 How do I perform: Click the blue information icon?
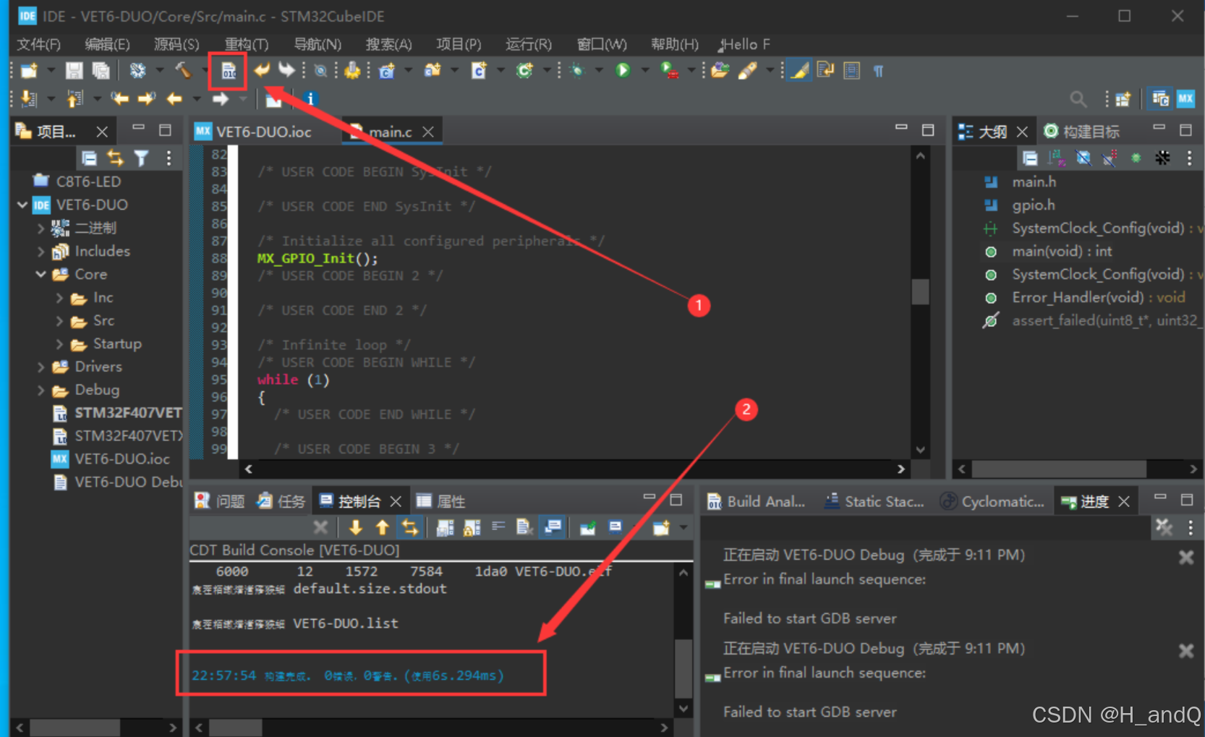pyautogui.click(x=310, y=98)
